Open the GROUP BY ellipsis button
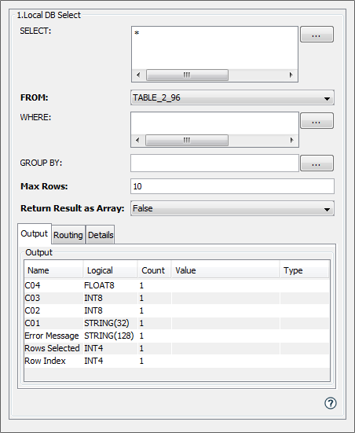Viewport: 355px width, 433px height. click(x=317, y=163)
